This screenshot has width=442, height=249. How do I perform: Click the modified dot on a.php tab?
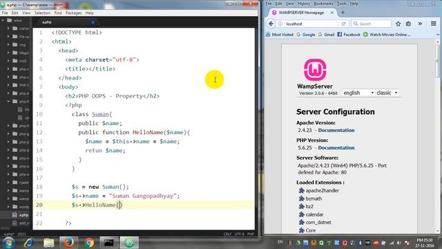(x=93, y=22)
